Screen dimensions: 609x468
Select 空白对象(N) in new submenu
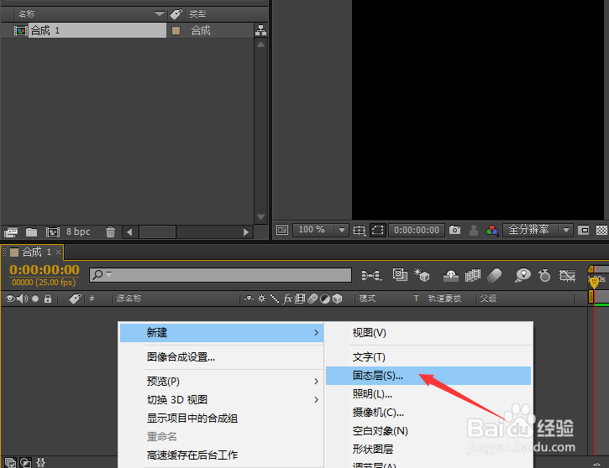click(428, 431)
